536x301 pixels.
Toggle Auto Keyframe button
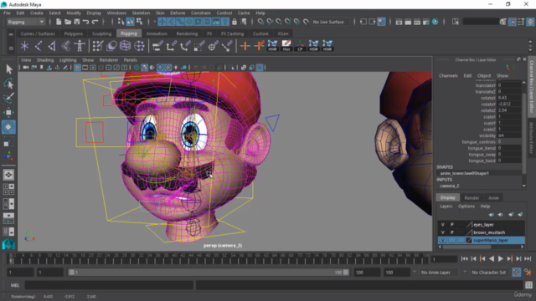[516, 273]
